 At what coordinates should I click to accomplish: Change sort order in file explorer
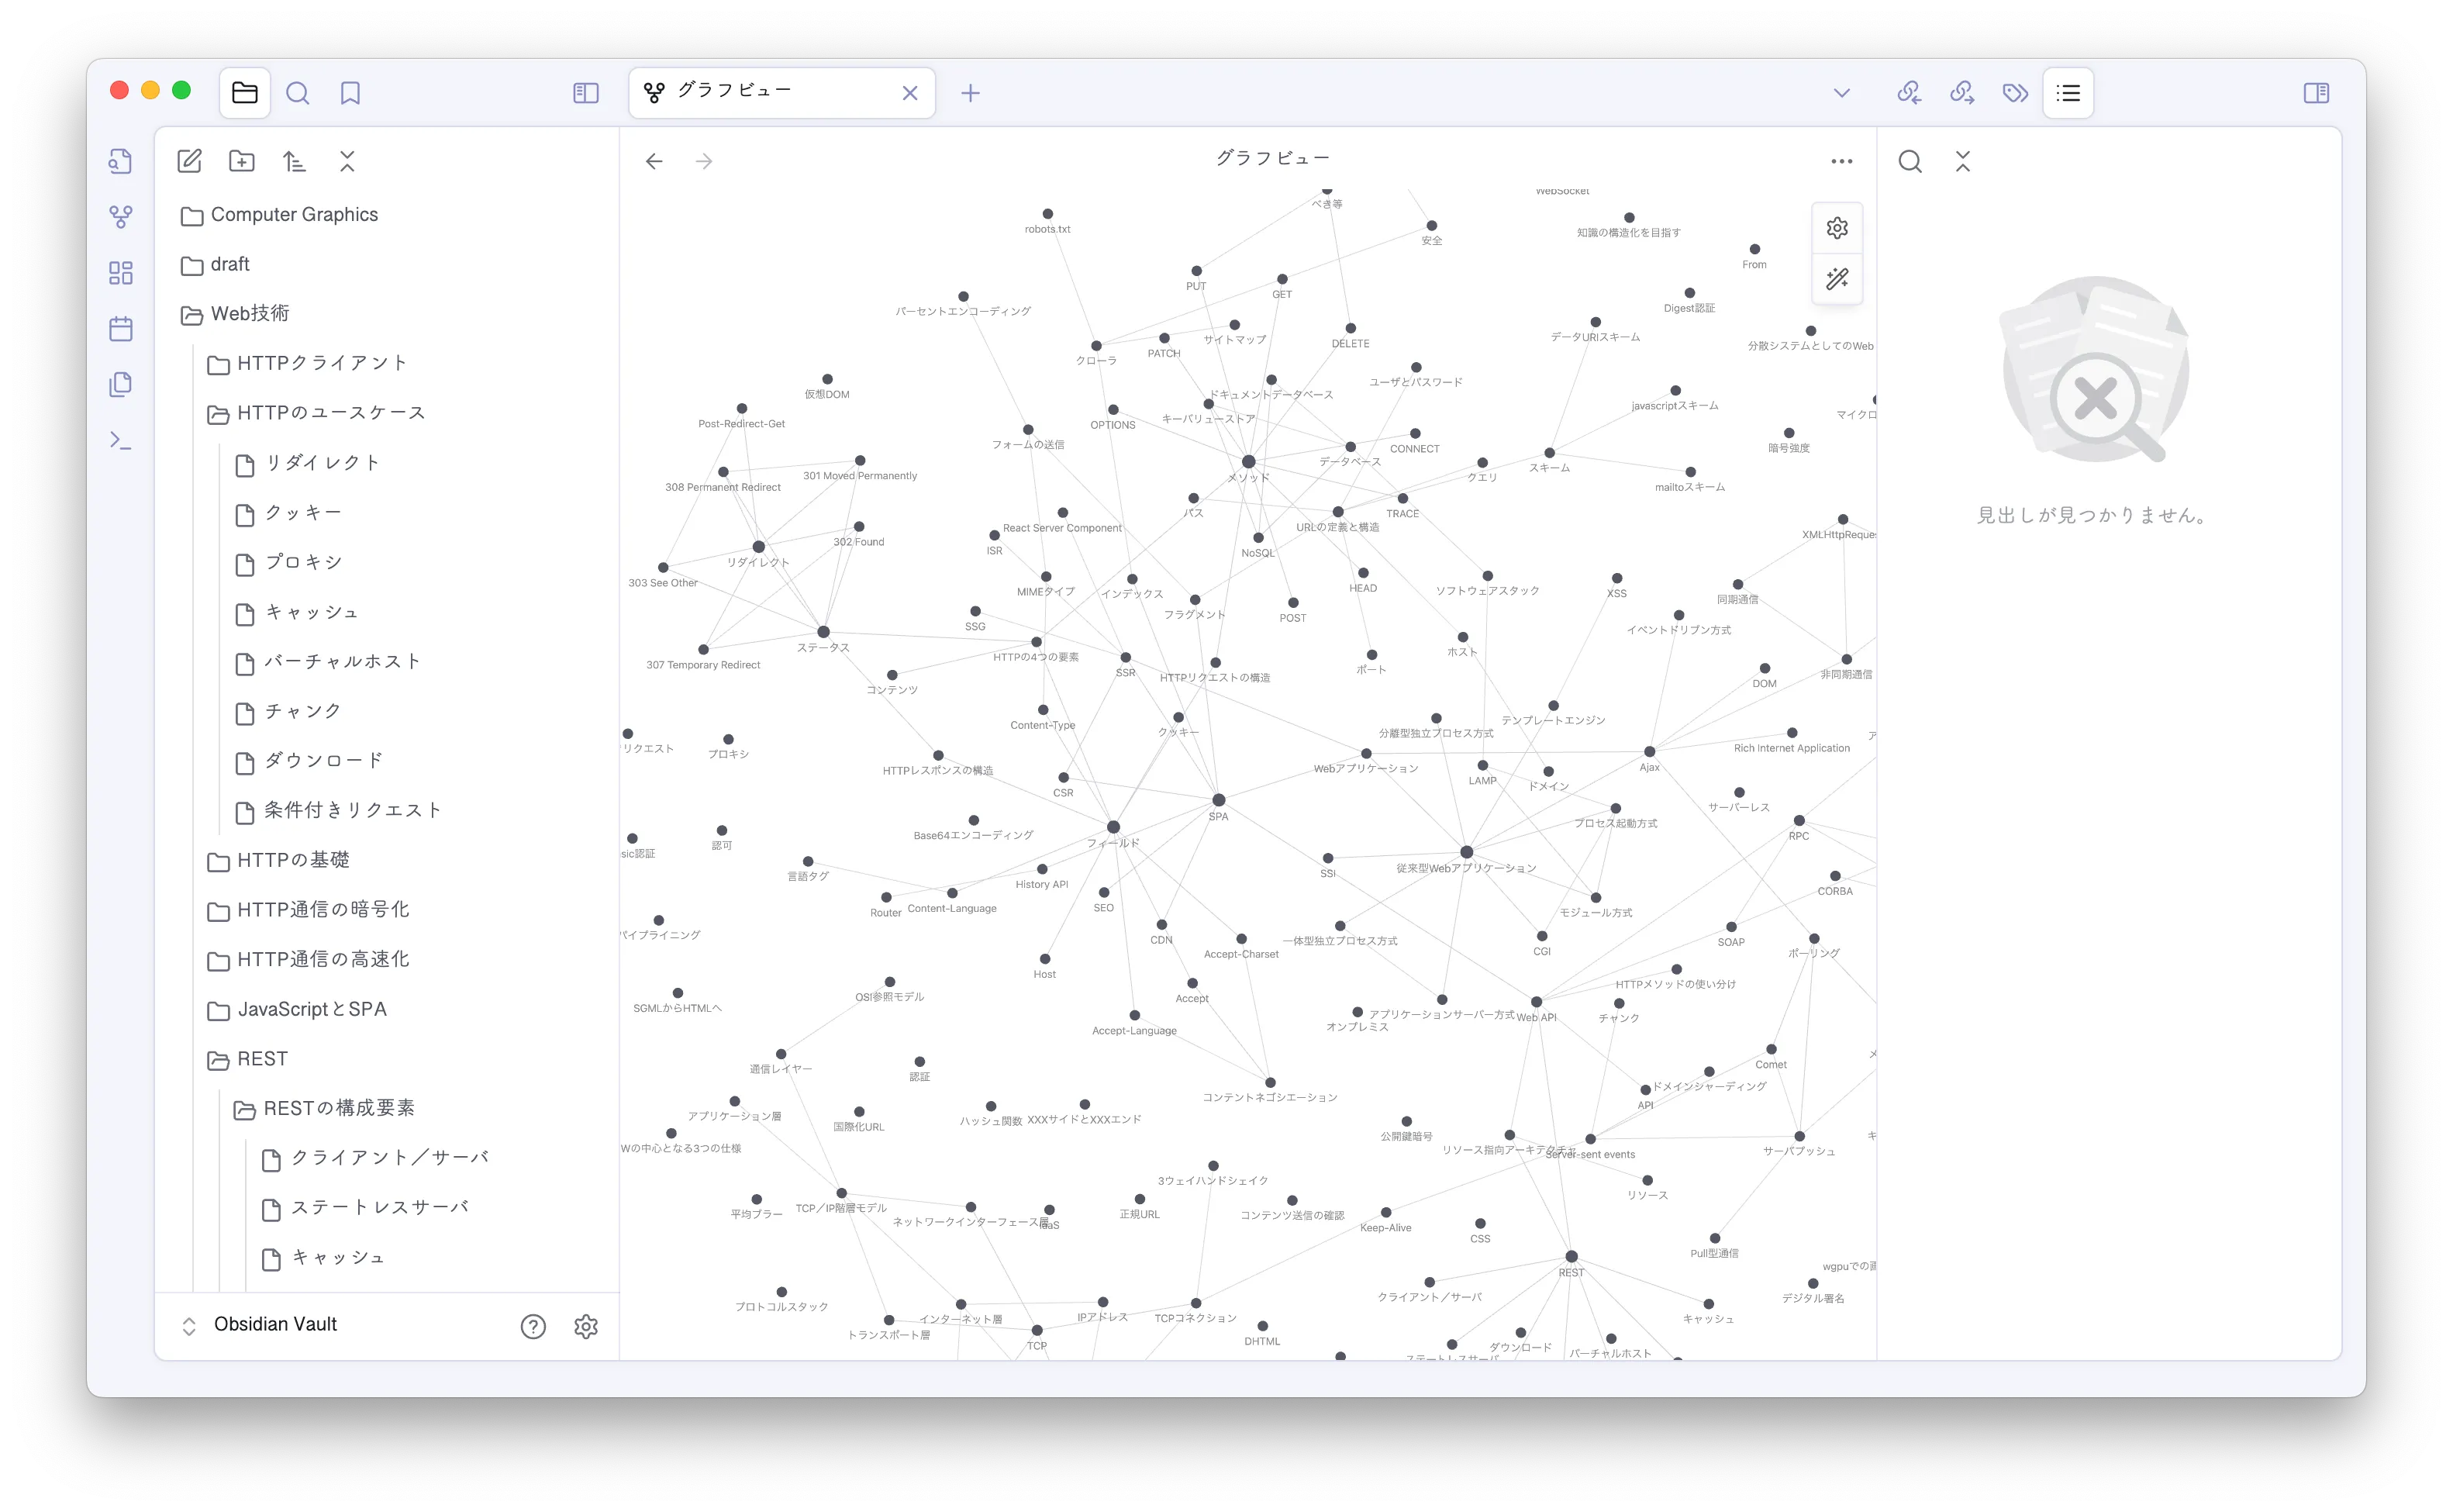(294, 161)
